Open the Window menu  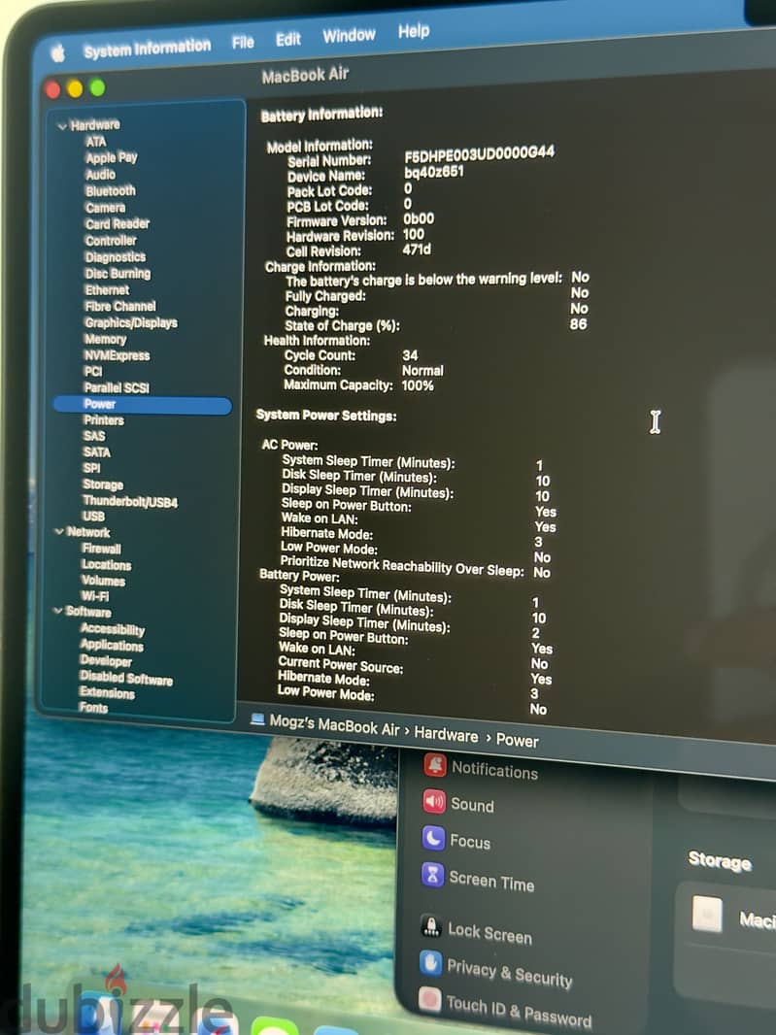[349, 35]
